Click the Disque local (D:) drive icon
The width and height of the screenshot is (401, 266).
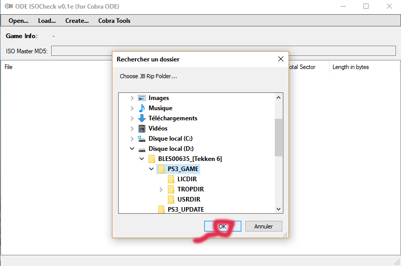click(x=142, y=149)
